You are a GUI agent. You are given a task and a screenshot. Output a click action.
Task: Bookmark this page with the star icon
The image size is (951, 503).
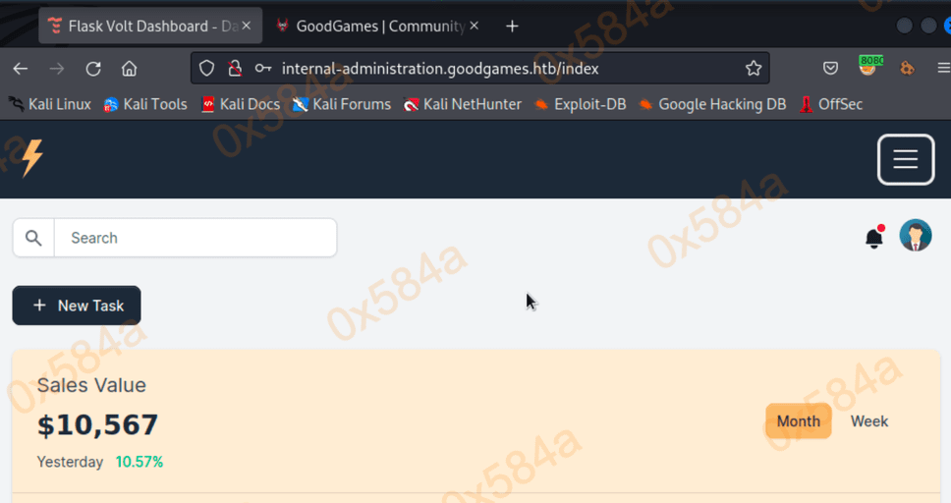754,69
